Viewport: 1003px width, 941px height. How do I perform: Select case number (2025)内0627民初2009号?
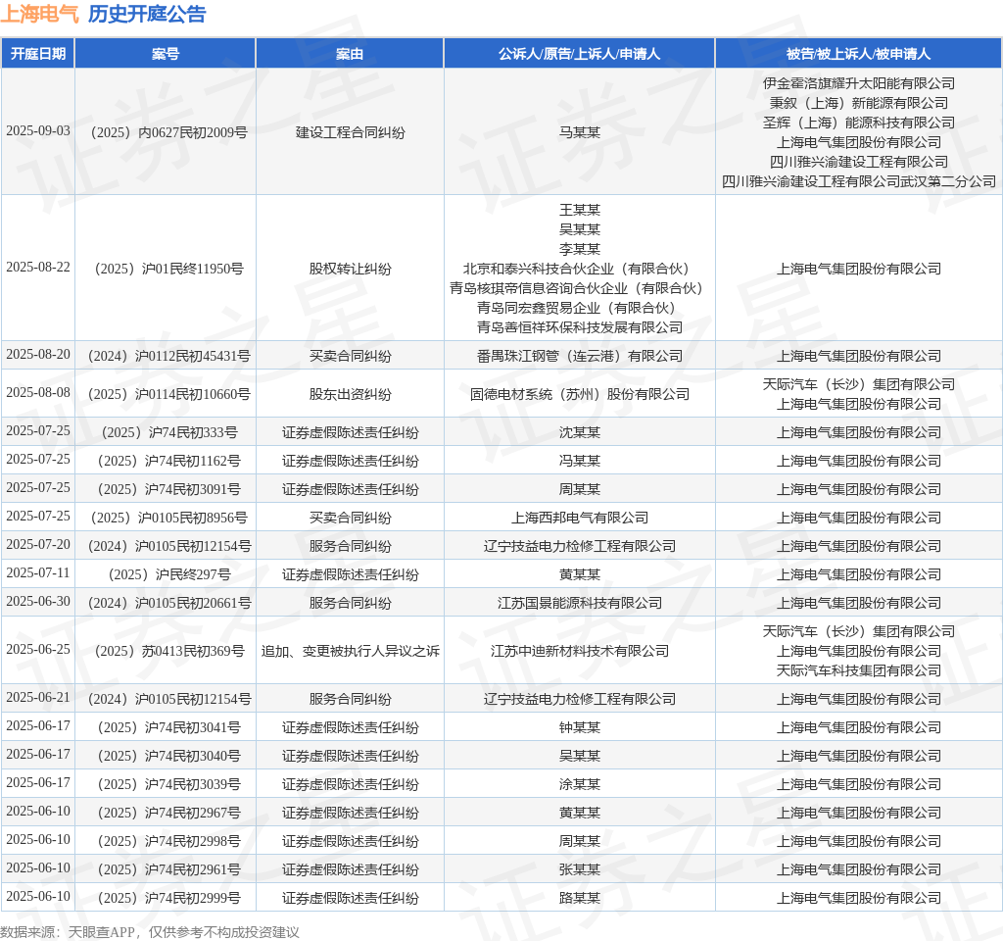coord(166,132)
